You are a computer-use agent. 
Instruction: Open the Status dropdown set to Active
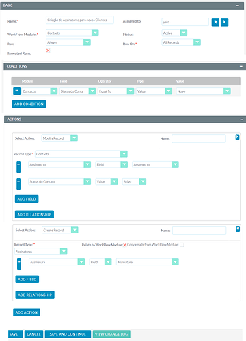click(174, 33)
